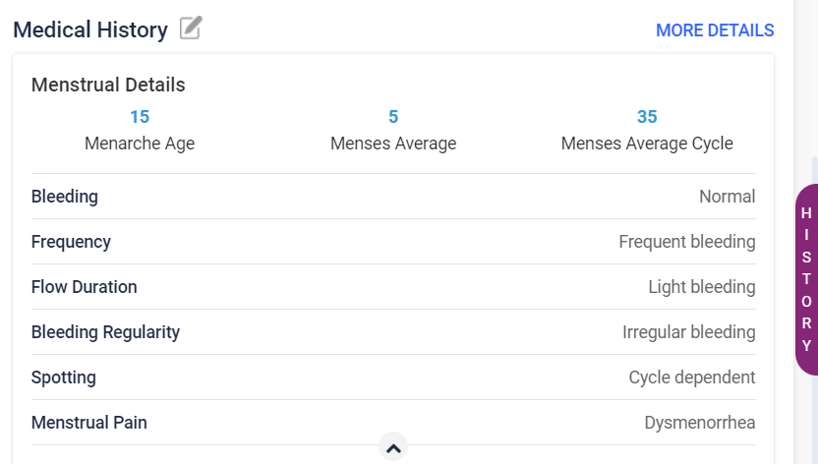Click the Dysmenorrhea menstrual pain value
Screen dimensions: 818x464
(699, 423)
